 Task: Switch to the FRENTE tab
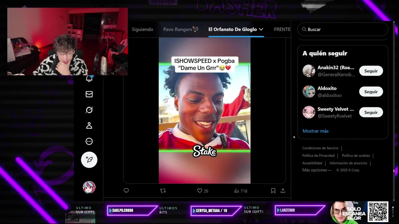(282, 29)
